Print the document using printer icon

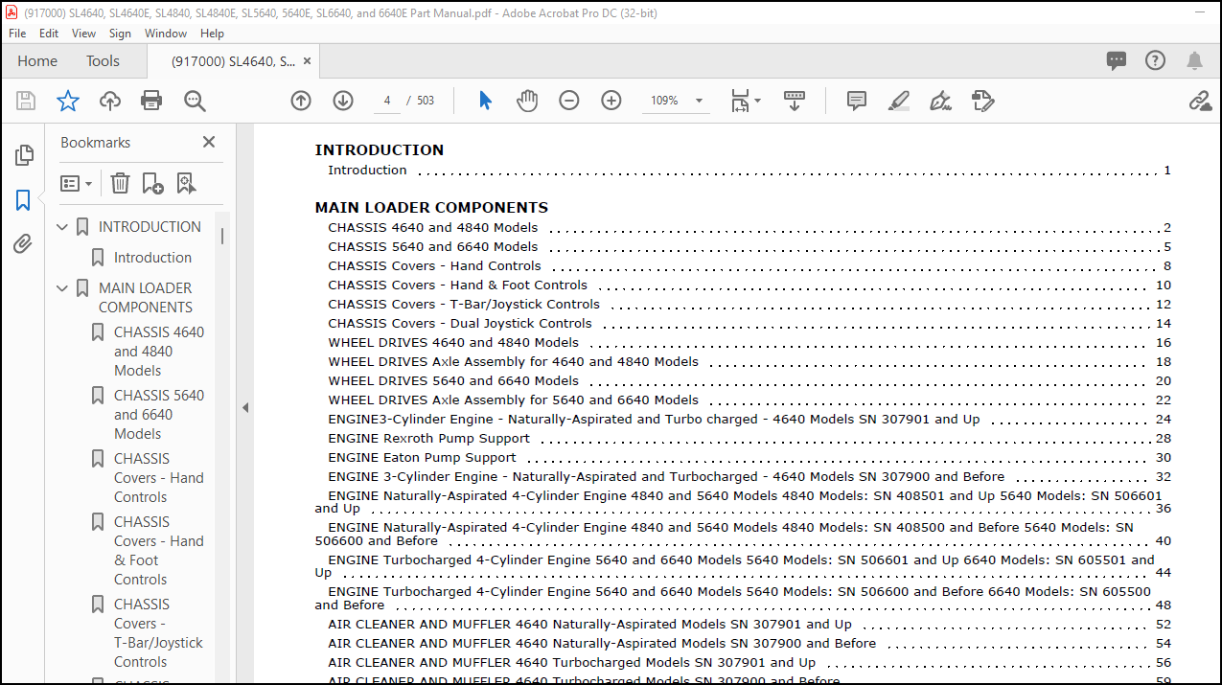[151, 101]
